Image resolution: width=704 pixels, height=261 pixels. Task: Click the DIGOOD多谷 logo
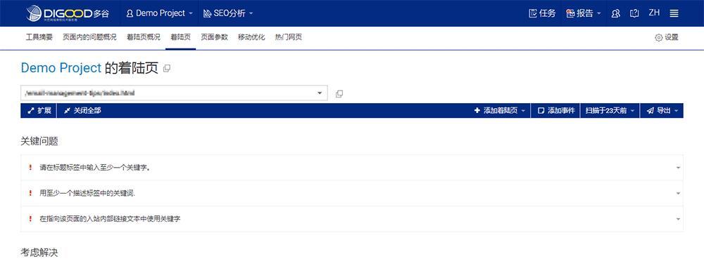(68, 13)
